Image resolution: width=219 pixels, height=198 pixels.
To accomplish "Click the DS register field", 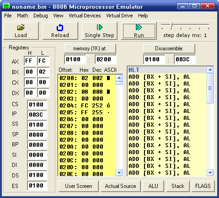I will (x=37, y=175).
